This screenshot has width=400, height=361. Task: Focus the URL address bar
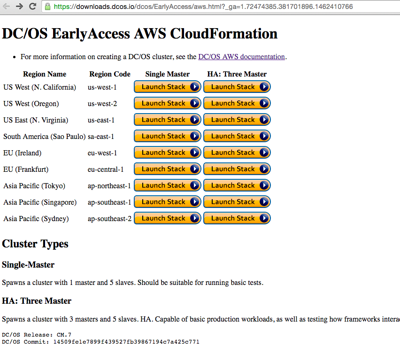[221, 7]
